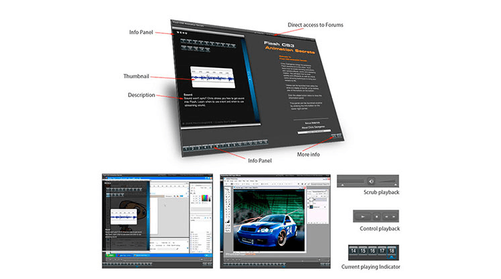Click chapter 4 in the bottom chapter strip
501x279 pixels.
point(205,147)
